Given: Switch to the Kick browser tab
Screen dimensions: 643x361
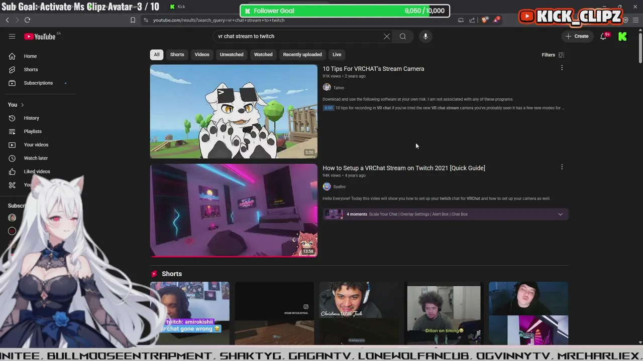Looking at the screenshot, I should click(x=178, y=7).
